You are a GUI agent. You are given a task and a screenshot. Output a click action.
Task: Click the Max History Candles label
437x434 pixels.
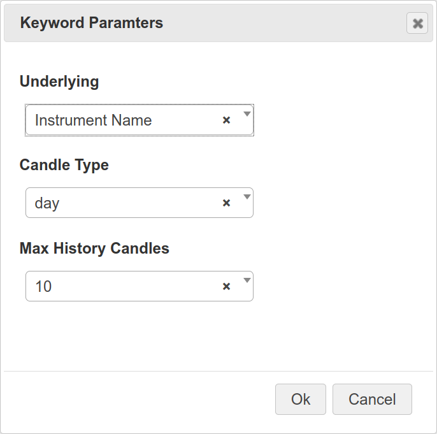coord(94,249)
